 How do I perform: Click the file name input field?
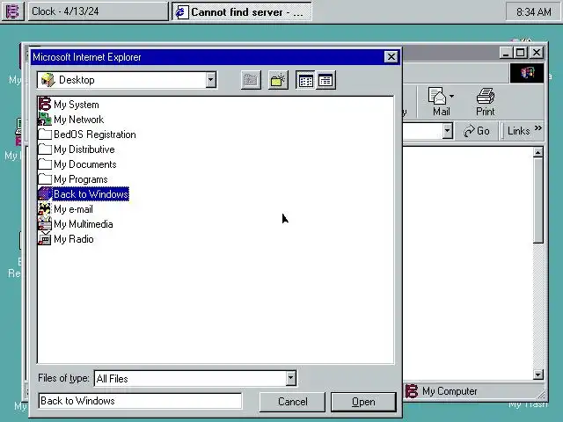pos(140,401)
